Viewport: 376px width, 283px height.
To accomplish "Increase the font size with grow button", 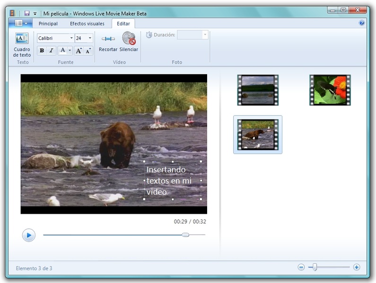I will click(79, 50).
